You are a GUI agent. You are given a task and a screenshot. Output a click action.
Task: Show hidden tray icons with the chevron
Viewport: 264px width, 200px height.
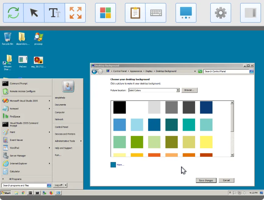pyautogui.click(x=231, y=193)
